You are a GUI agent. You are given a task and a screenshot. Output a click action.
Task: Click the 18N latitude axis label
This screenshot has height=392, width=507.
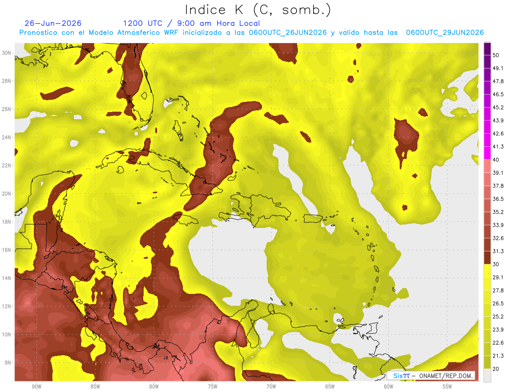coord(7,222)
